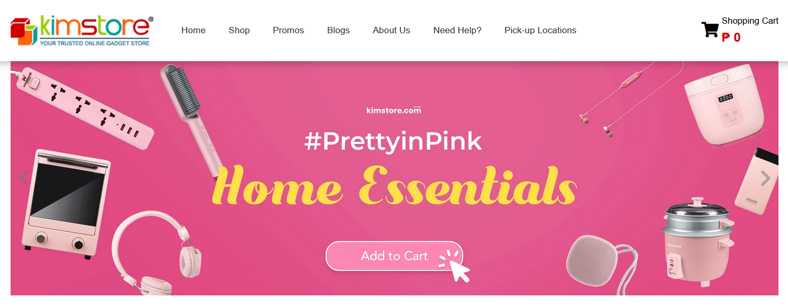Screen dimensions: 788x307
Task: Visit the Blogs page
Action: (x=338, y=30)
